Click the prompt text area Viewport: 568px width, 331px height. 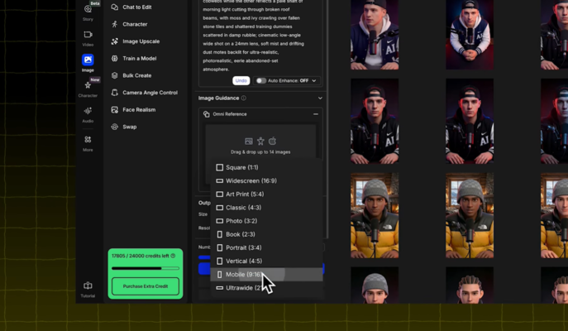click(x=260, y=36)
